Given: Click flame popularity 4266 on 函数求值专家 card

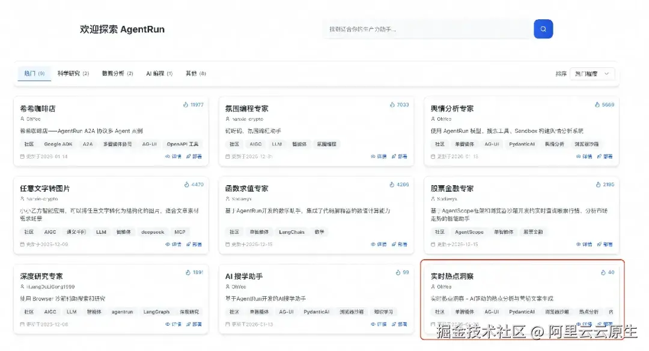Looking at the screenshot, I should point(399,185).
